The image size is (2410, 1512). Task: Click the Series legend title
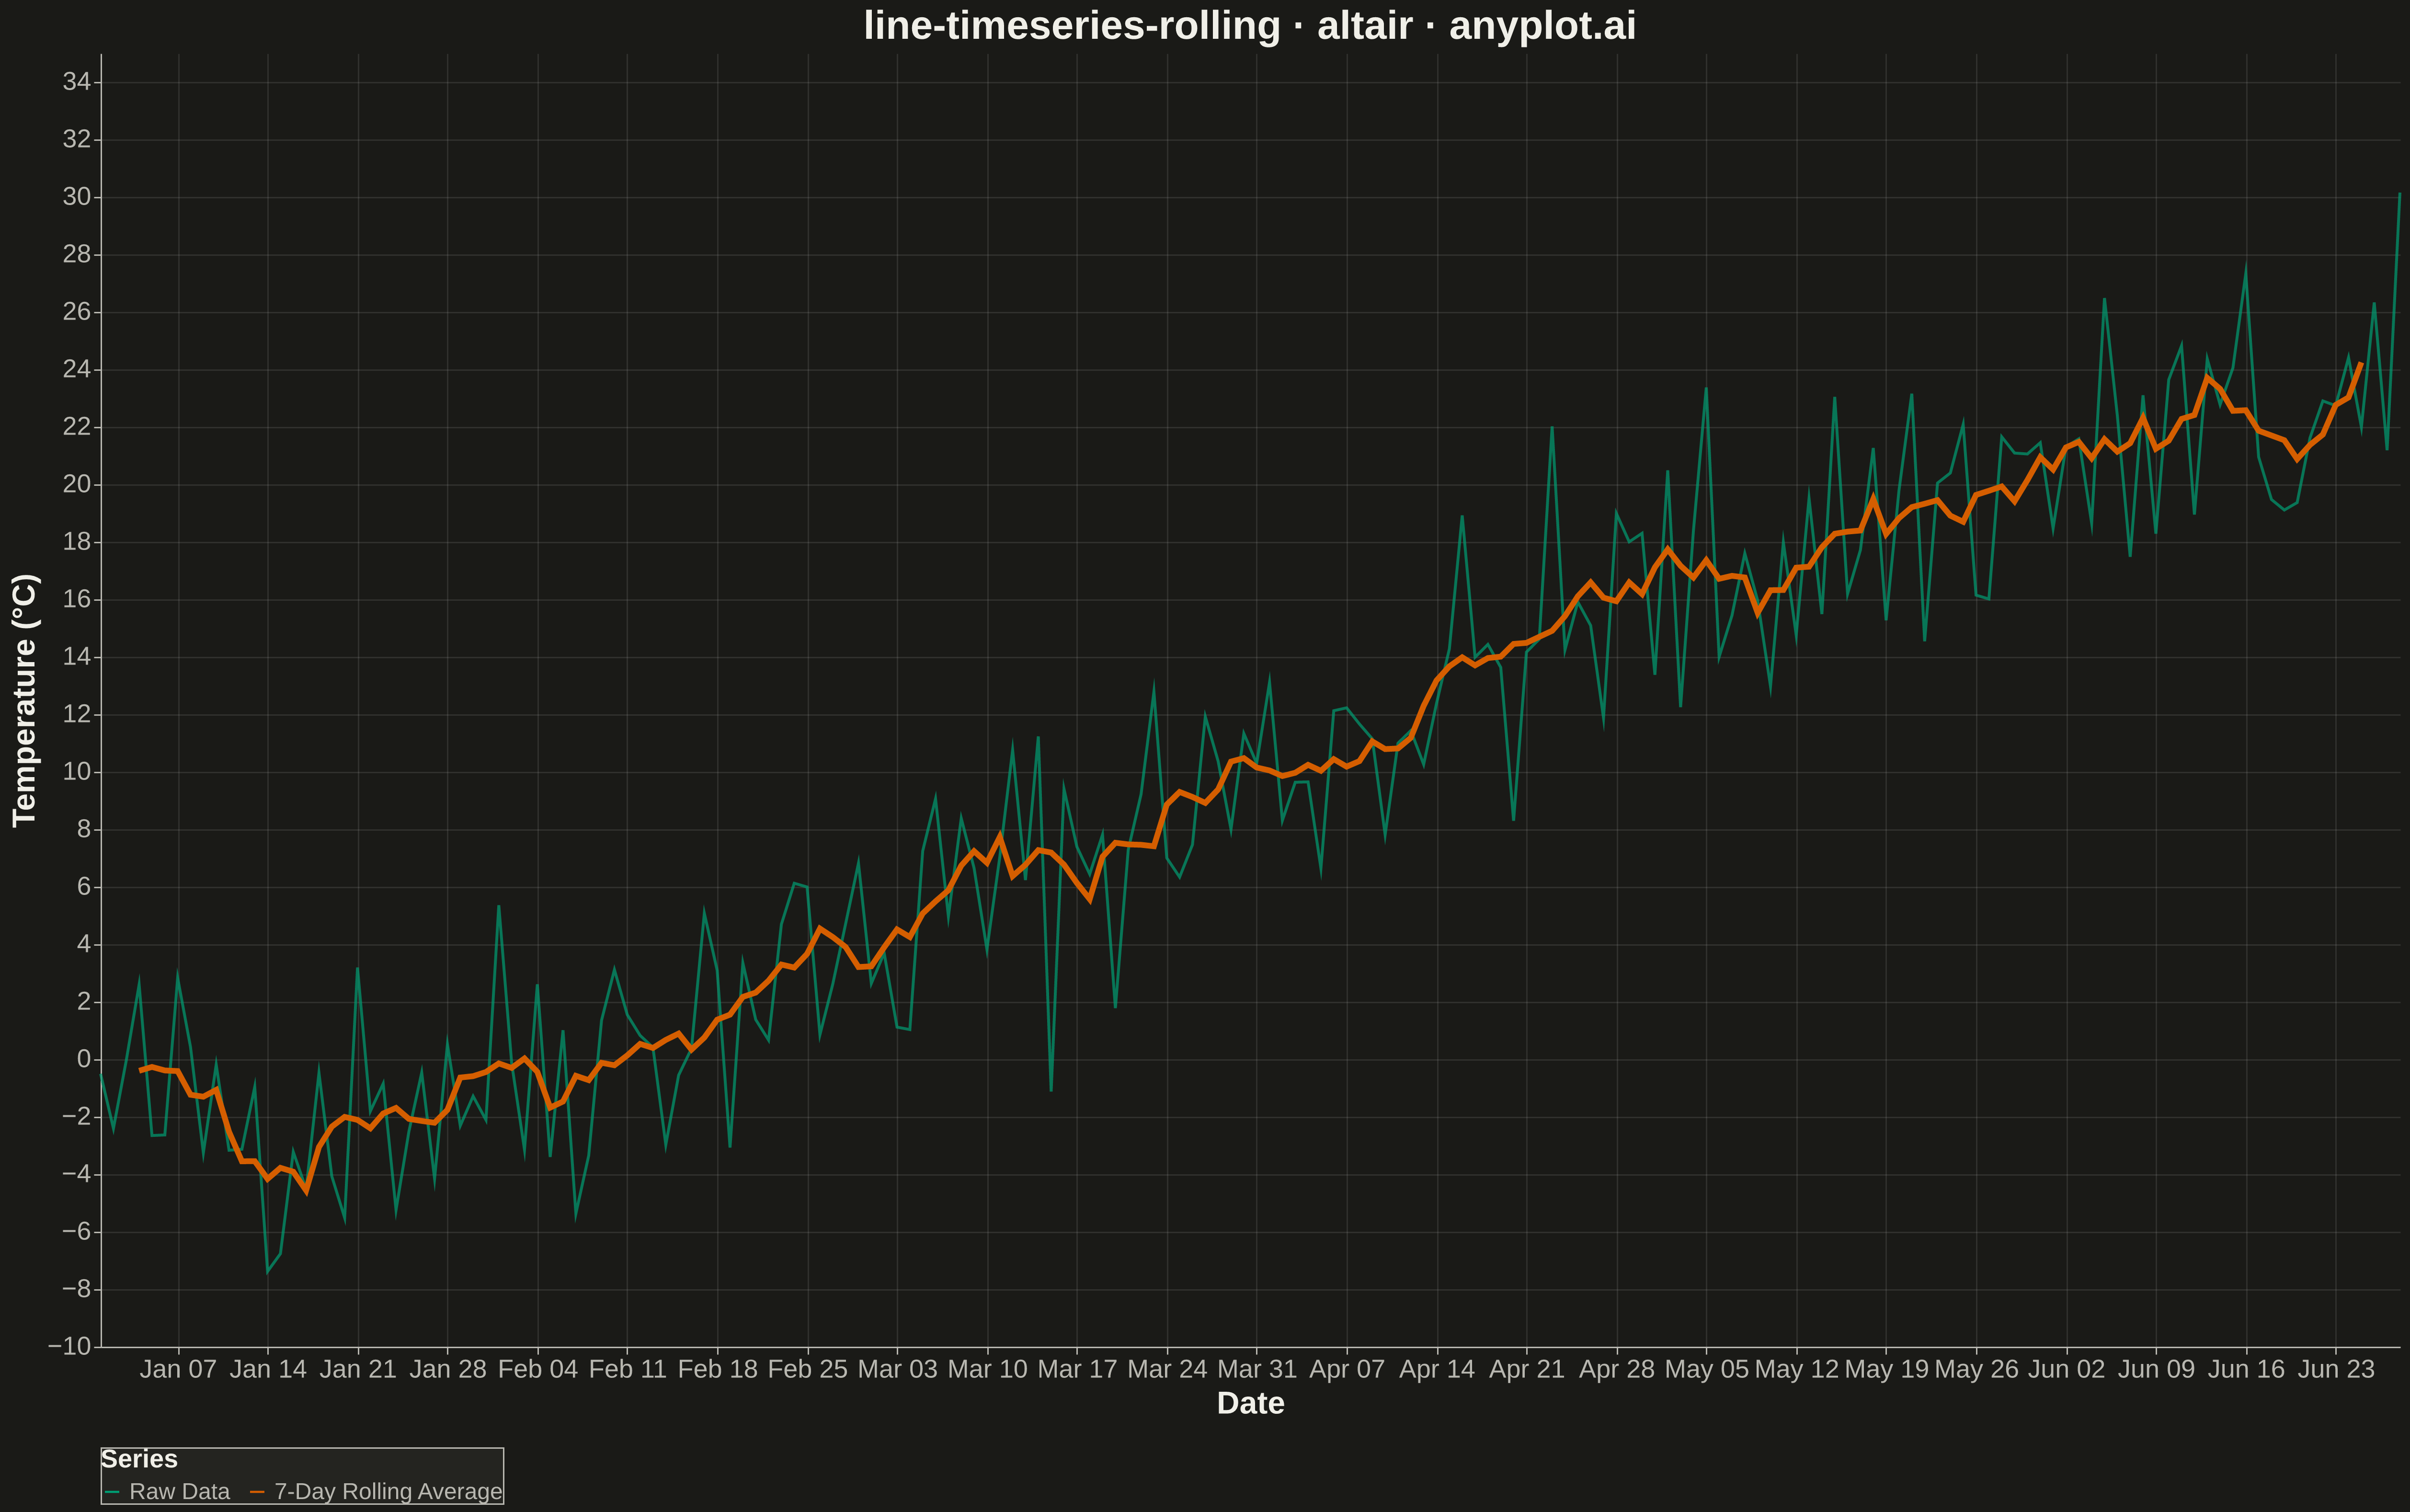click(x=139, y=1459)
